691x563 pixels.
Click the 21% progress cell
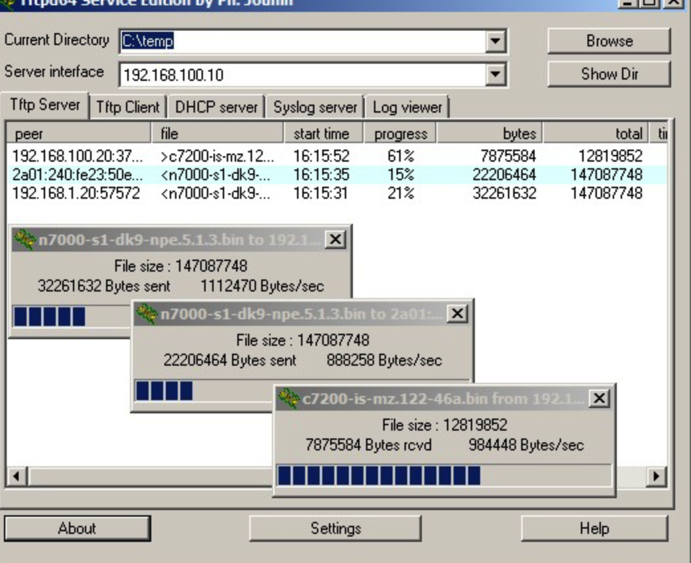401,193
